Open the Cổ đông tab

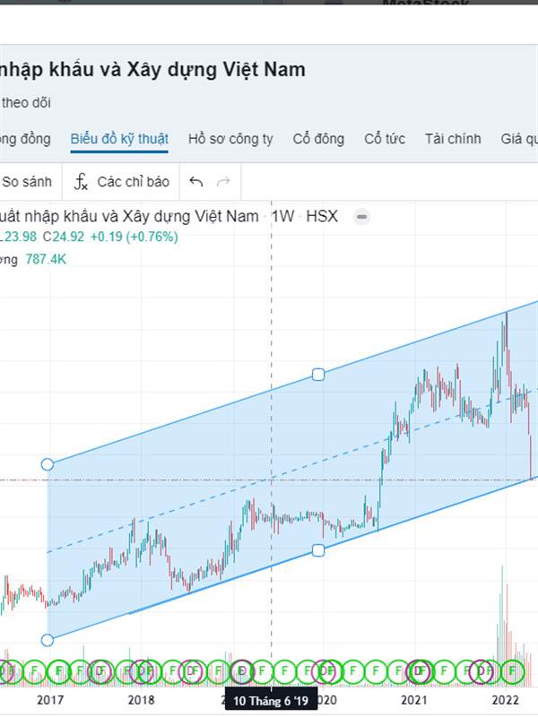(318, 139)
